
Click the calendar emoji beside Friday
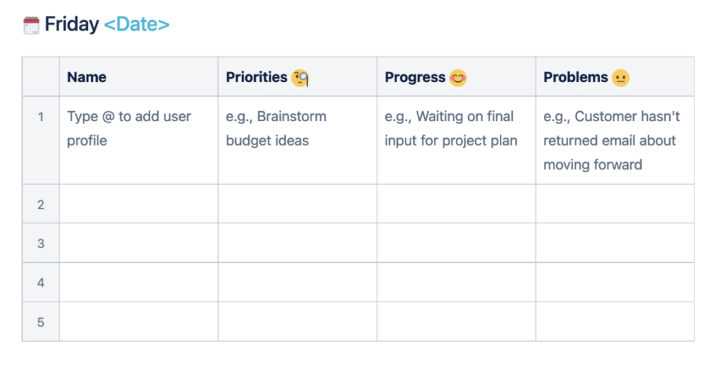point(31,25)
